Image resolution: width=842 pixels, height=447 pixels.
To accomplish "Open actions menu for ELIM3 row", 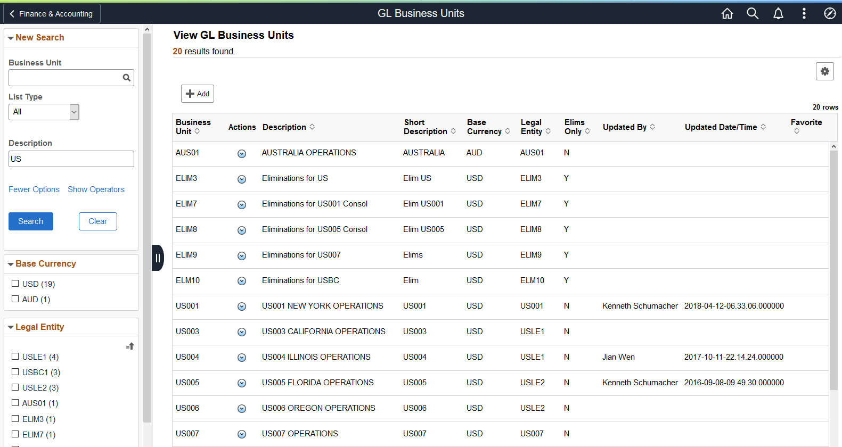I will click(x=242, y=179).
